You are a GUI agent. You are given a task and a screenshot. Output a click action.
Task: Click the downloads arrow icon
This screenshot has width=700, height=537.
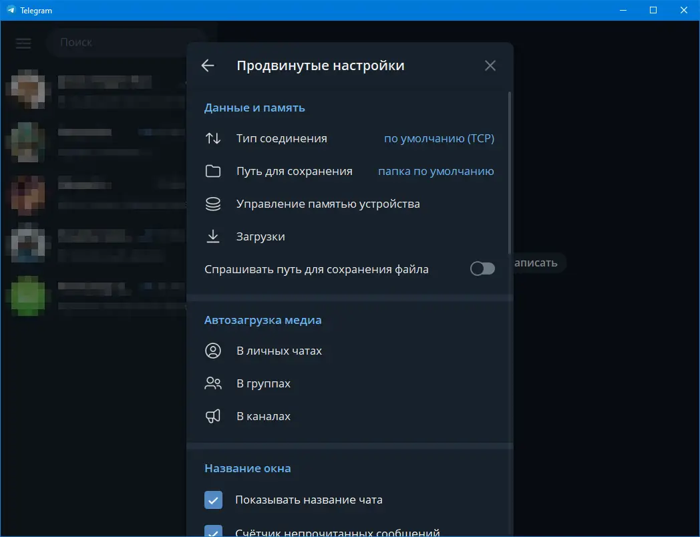pyautogui.click(x=213, y=236)
